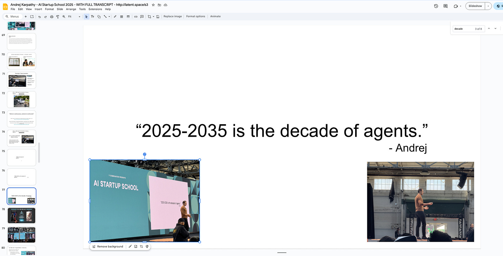Image resolution: width=503 pixels, height=256 pixels.
Task: Click the Menus search box
Action: tap(13, 17)
